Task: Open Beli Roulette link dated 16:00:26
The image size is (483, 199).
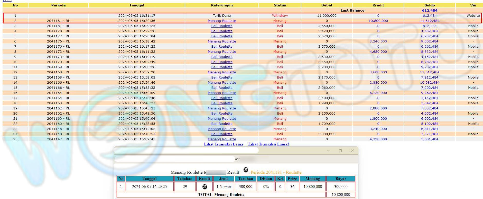Action: point(222,67)
